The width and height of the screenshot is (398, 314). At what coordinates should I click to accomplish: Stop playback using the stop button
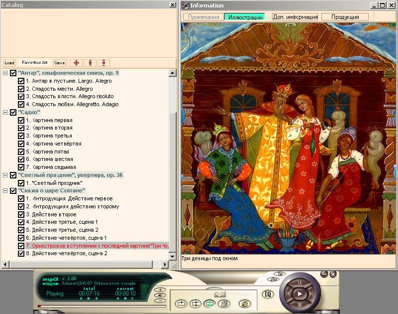tap(299, 305)
